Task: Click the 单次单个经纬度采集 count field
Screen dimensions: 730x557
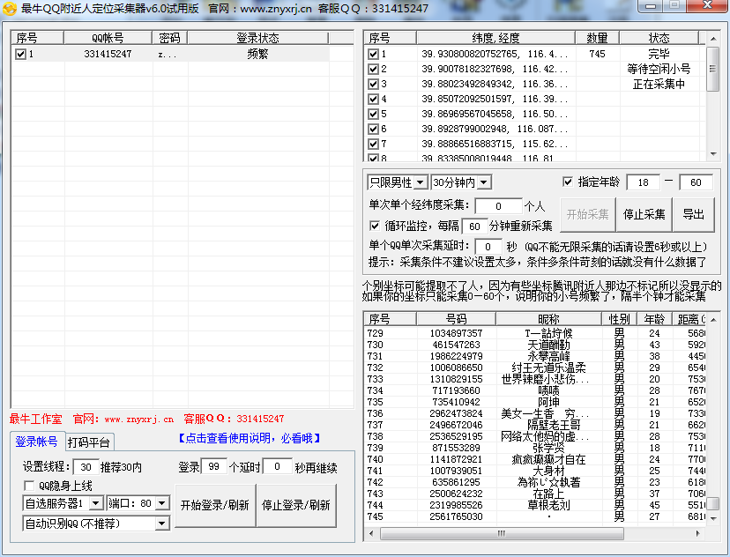Action: tap(499, 206)
